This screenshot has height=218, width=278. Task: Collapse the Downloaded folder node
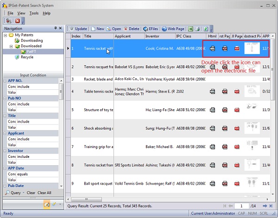coord(11,46)
